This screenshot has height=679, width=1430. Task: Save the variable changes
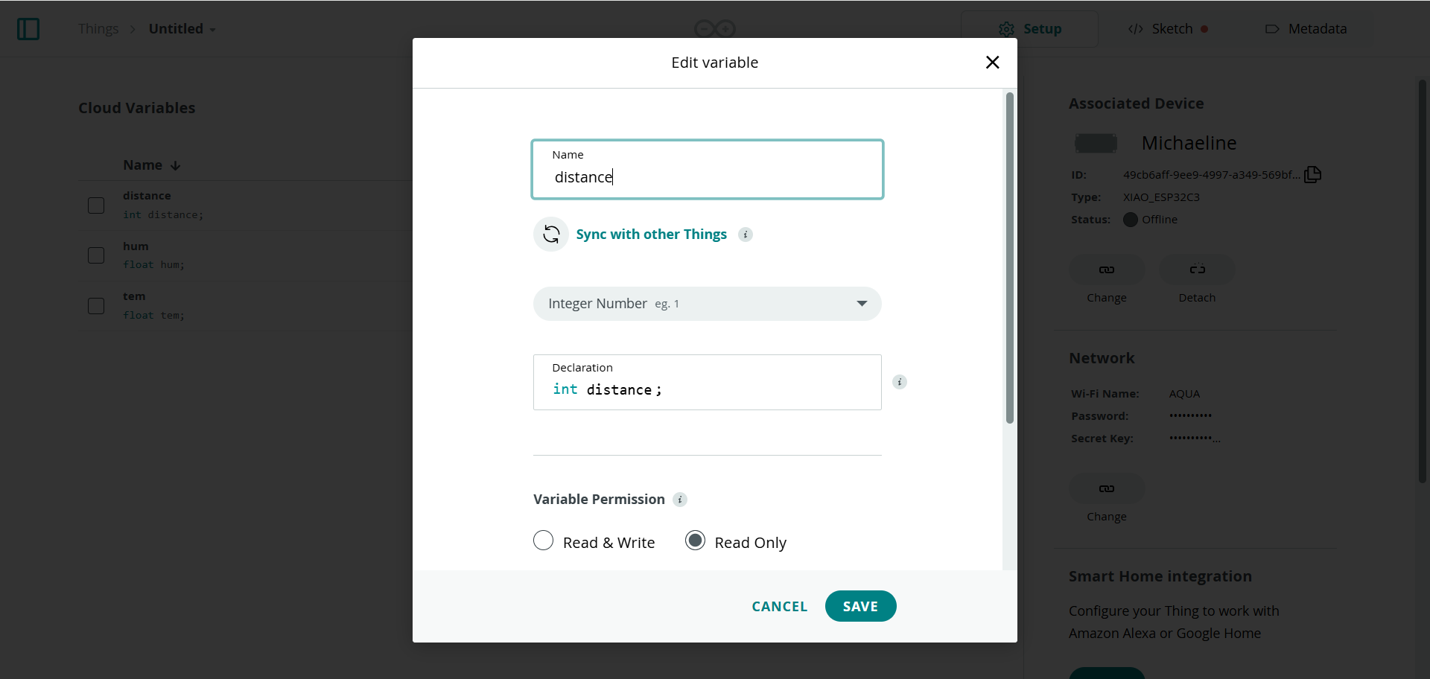(860, 606)
